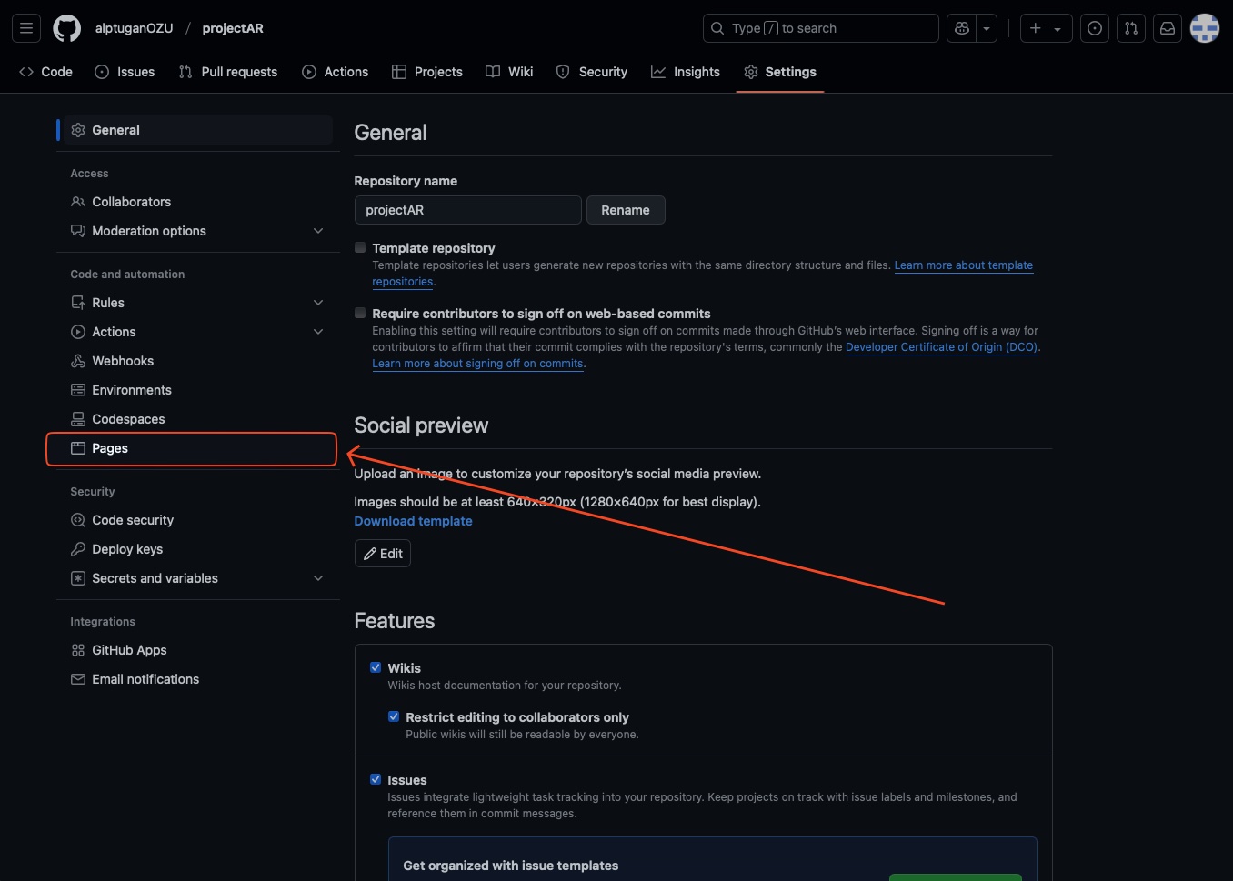Click the asterisk icon beside Secrets and variables
Screen dimensions: 1233x881
[x=78, y=578]
